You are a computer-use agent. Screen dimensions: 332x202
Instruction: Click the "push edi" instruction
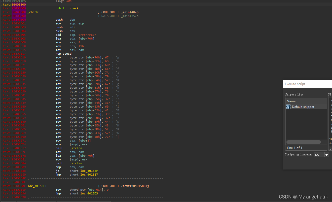65,27
